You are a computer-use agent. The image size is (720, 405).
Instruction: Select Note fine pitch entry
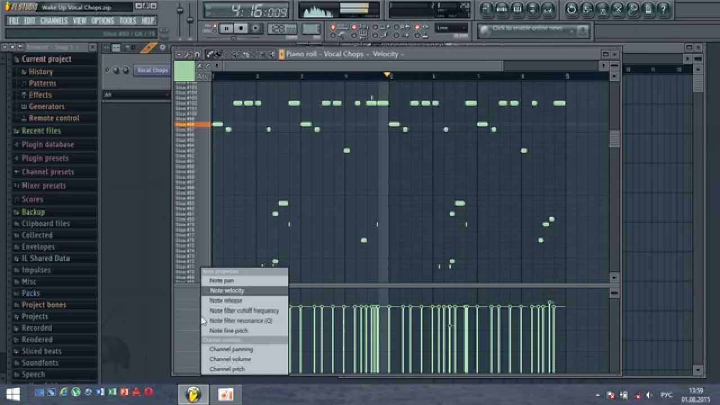(245, 331)
